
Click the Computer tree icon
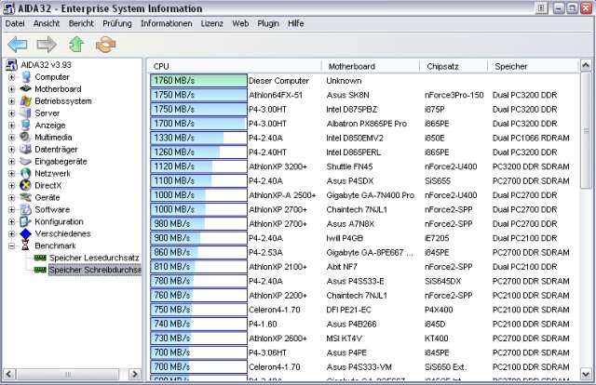pos(26,77)
